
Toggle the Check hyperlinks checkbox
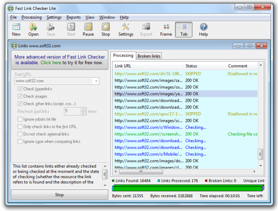[x=20, y=89]
